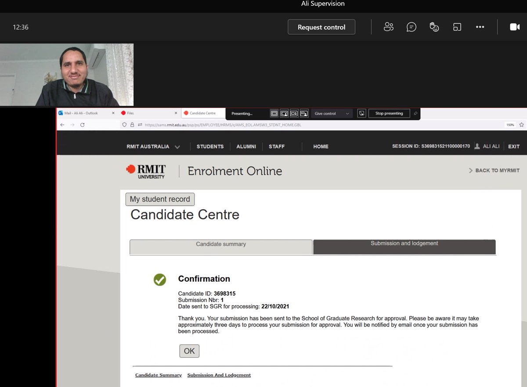Click the OK button

click(189, 351)
